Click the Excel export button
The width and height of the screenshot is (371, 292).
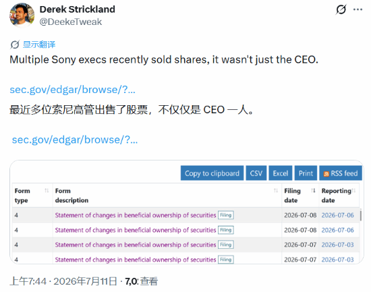point(281,173)
